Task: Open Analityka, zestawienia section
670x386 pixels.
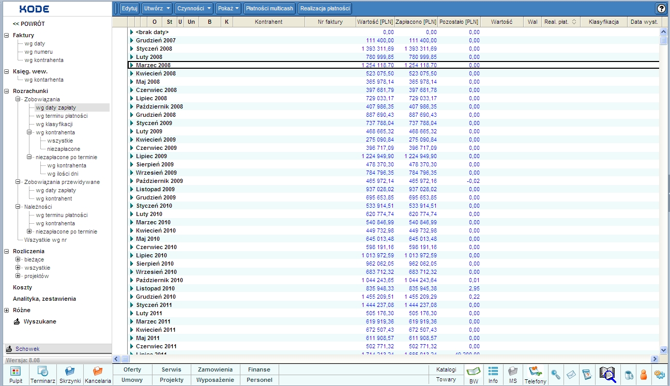Action: click(44, 299)
